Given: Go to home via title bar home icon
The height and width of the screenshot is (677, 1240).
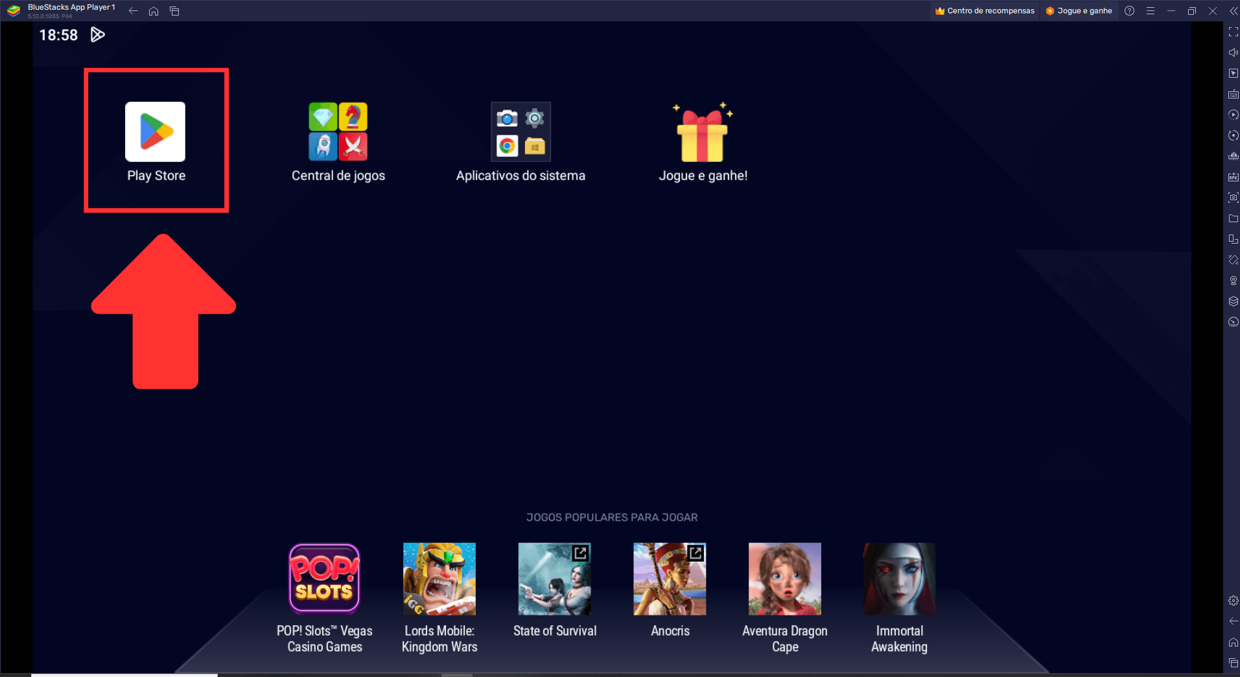Looking at the screenshot, I should (154, 11).
